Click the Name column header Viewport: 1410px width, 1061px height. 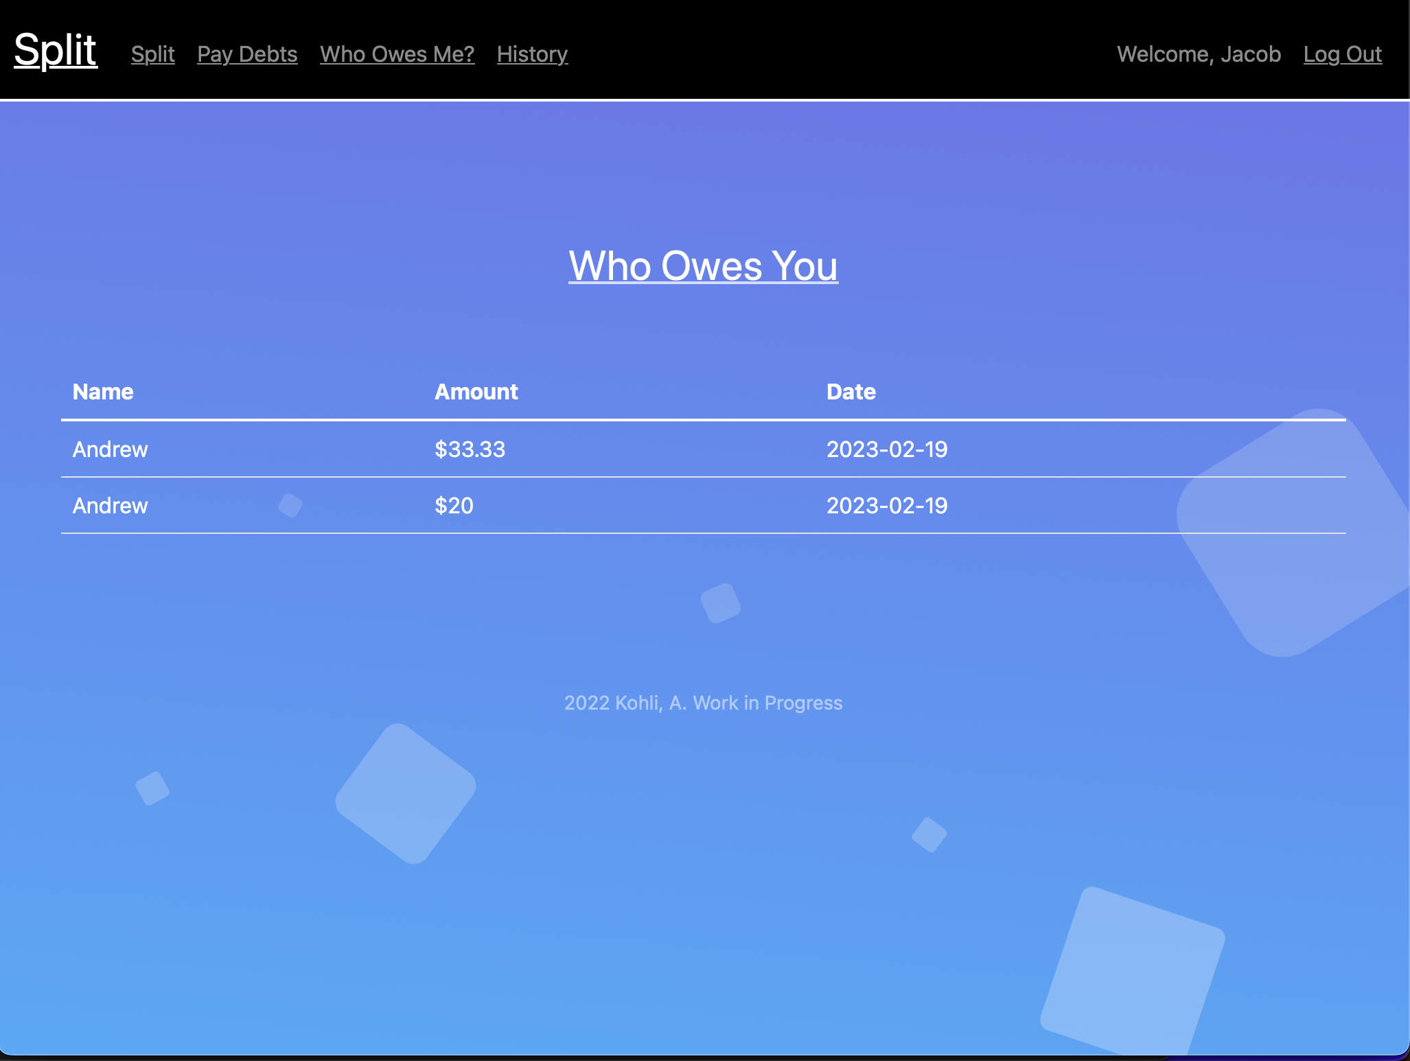103,392
